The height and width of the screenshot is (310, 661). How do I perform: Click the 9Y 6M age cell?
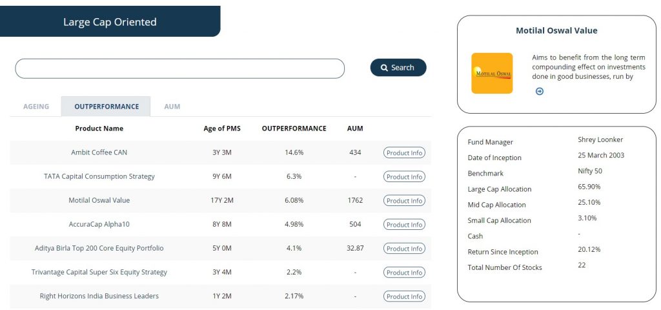[222, 176]
